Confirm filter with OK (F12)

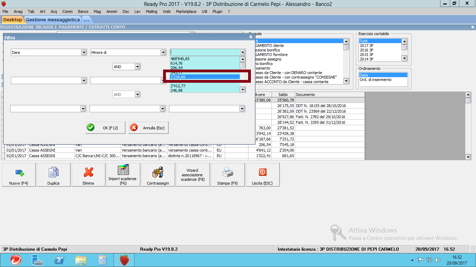pos(106,128)
